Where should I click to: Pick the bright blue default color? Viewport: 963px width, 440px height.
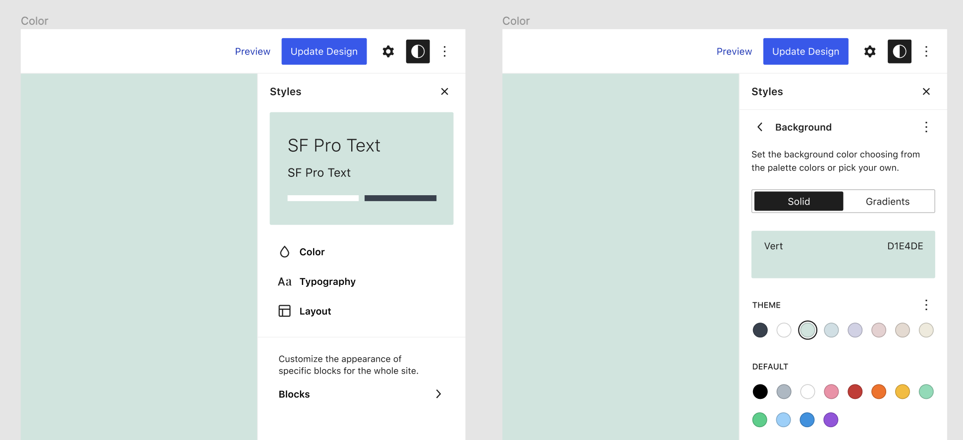click(807, 420)
